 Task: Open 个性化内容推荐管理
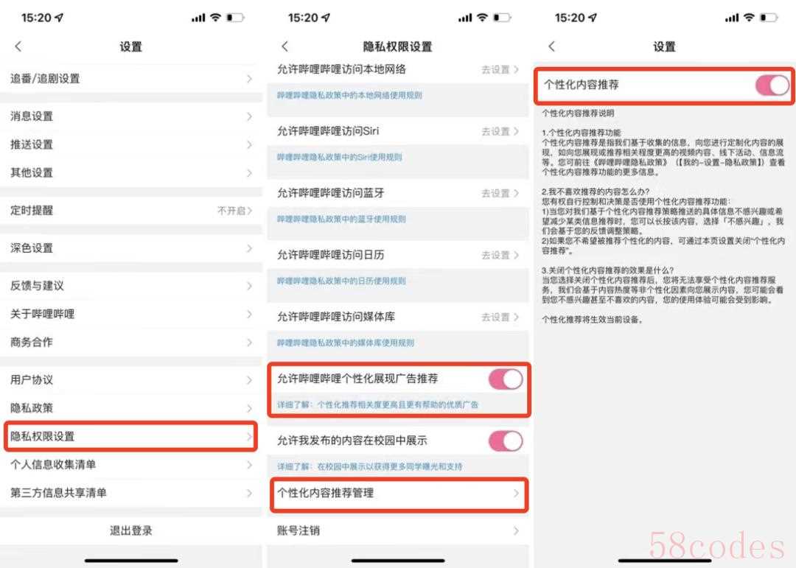[x=399, y=494]
